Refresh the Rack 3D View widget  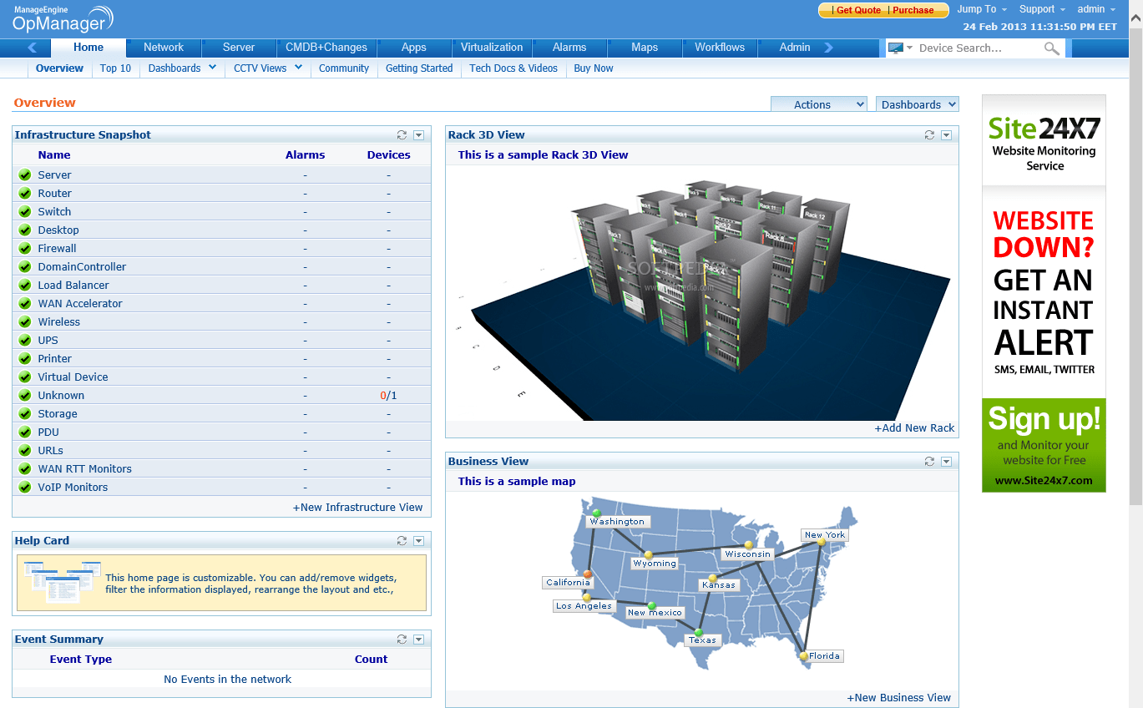pos(928,134)
